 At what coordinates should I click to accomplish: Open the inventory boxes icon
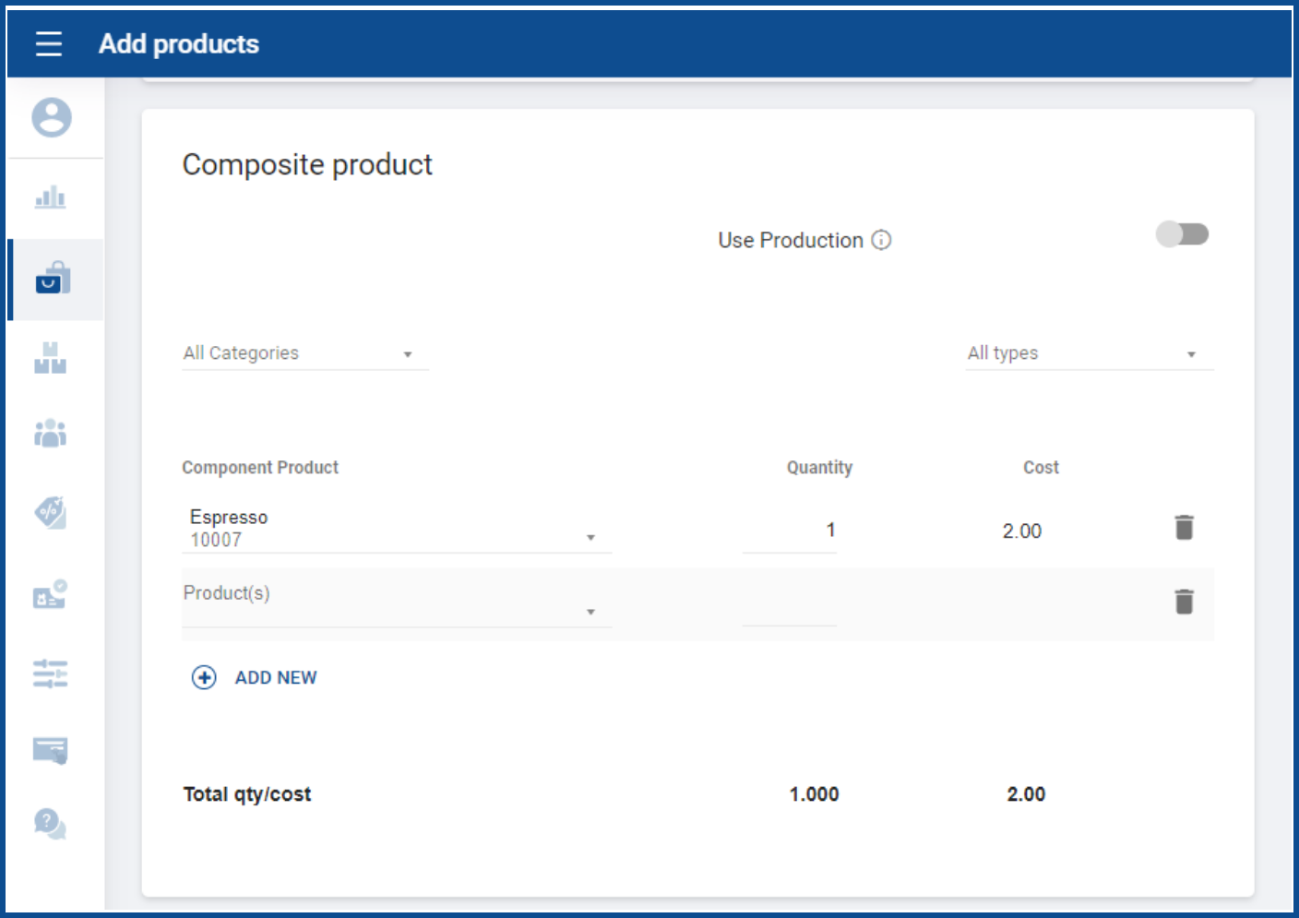point(51,358)
